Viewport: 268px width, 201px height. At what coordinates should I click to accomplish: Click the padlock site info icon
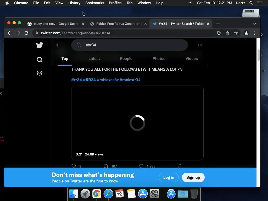(37, 33)
